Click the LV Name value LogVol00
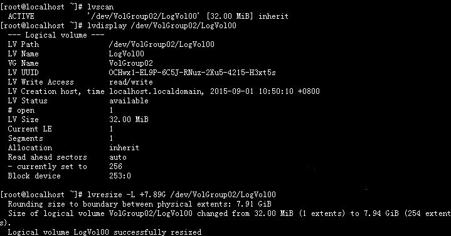Image resolution: width=451 pixels, height=236 pixels. pos(127,54)
